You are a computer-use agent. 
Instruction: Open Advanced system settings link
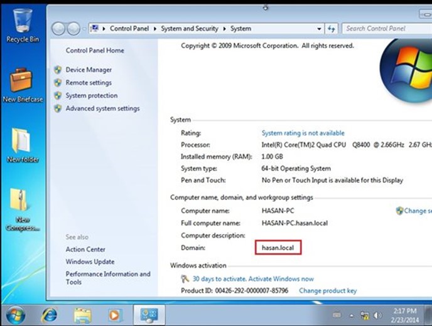pyautogui.click(x=102, y=108)
